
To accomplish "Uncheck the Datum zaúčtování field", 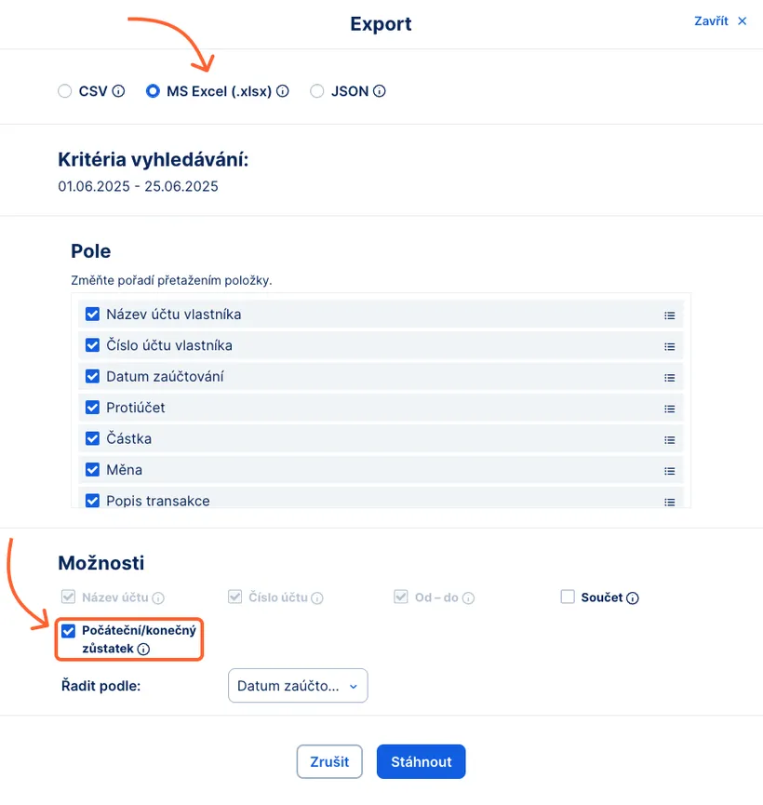I will 92,376.
